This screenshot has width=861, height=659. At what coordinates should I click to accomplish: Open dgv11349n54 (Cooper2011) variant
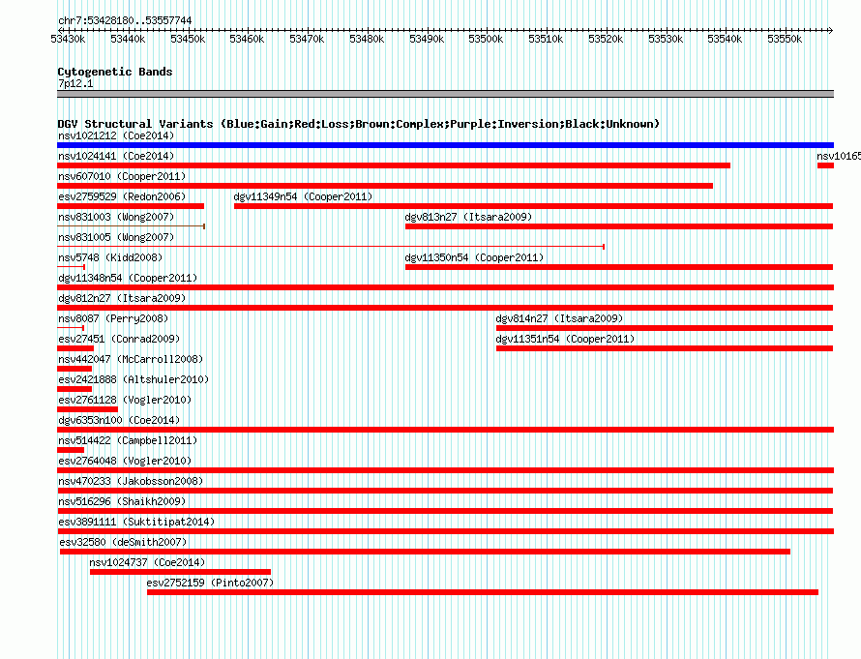point(303,196)
